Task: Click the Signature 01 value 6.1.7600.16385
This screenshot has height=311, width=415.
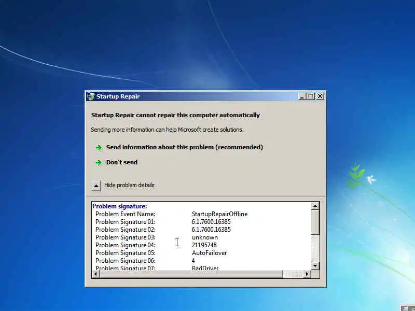Action: pos(211,222)
